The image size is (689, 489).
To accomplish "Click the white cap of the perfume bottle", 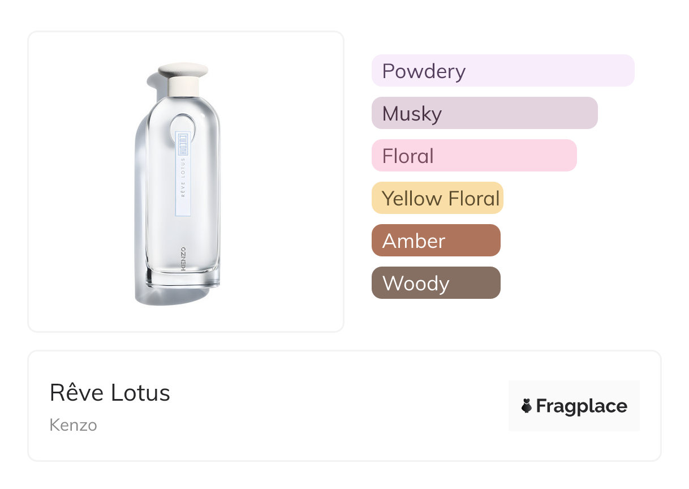I will 183,79.
